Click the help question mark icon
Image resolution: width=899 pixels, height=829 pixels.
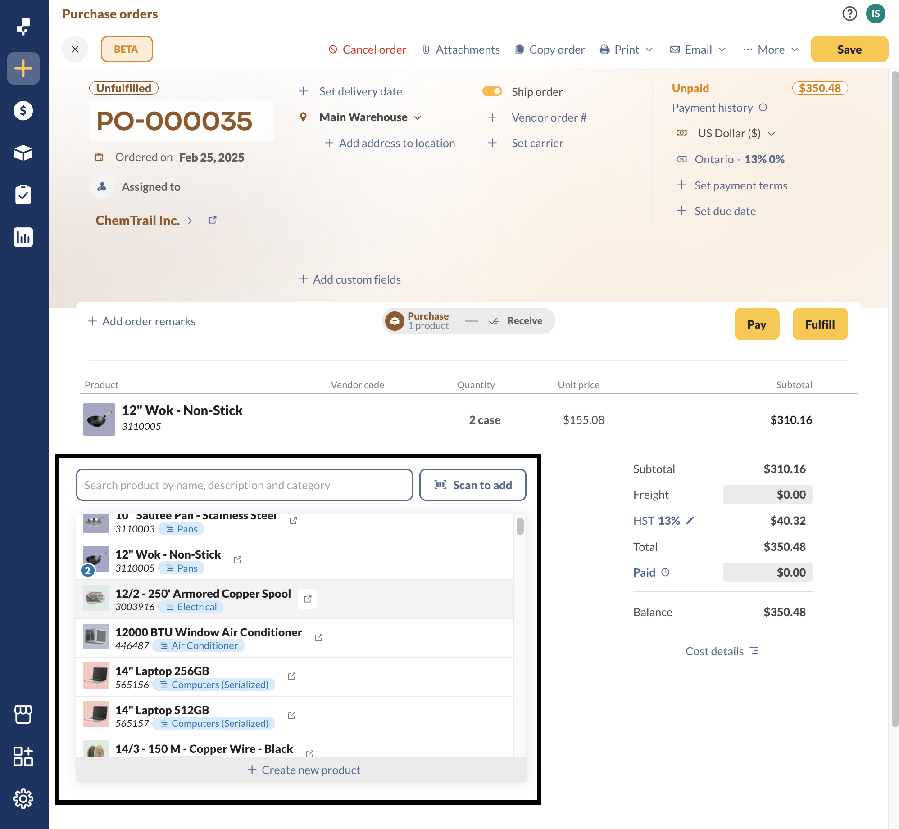click(x=849, y=14)
